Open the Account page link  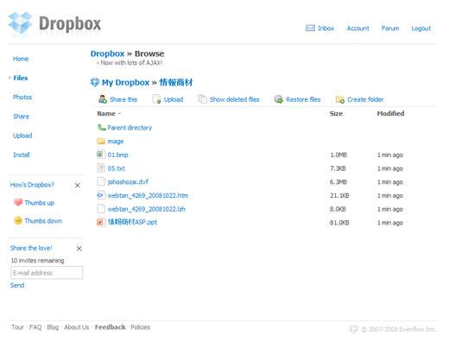pyautogui.click(x=357, y=28)
